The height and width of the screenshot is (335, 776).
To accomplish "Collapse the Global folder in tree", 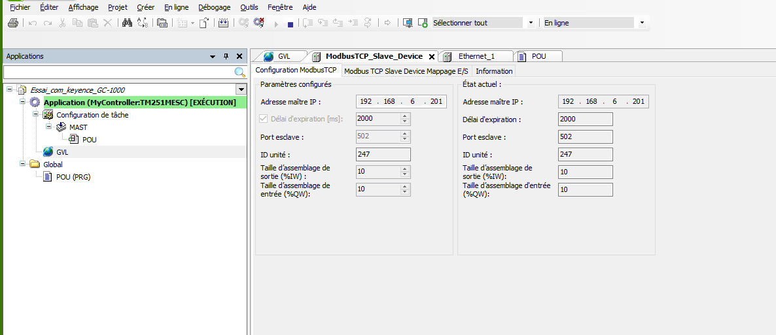I will [x=24, y=165].
